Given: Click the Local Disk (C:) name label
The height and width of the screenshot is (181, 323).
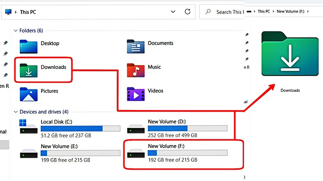Looking at the screenshot, I should tap(57, 122).
